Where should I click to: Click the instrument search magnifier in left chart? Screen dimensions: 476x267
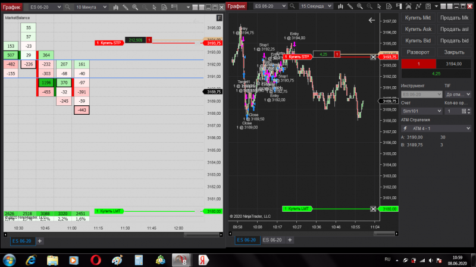pyautogui.click(x=67, y=7)
